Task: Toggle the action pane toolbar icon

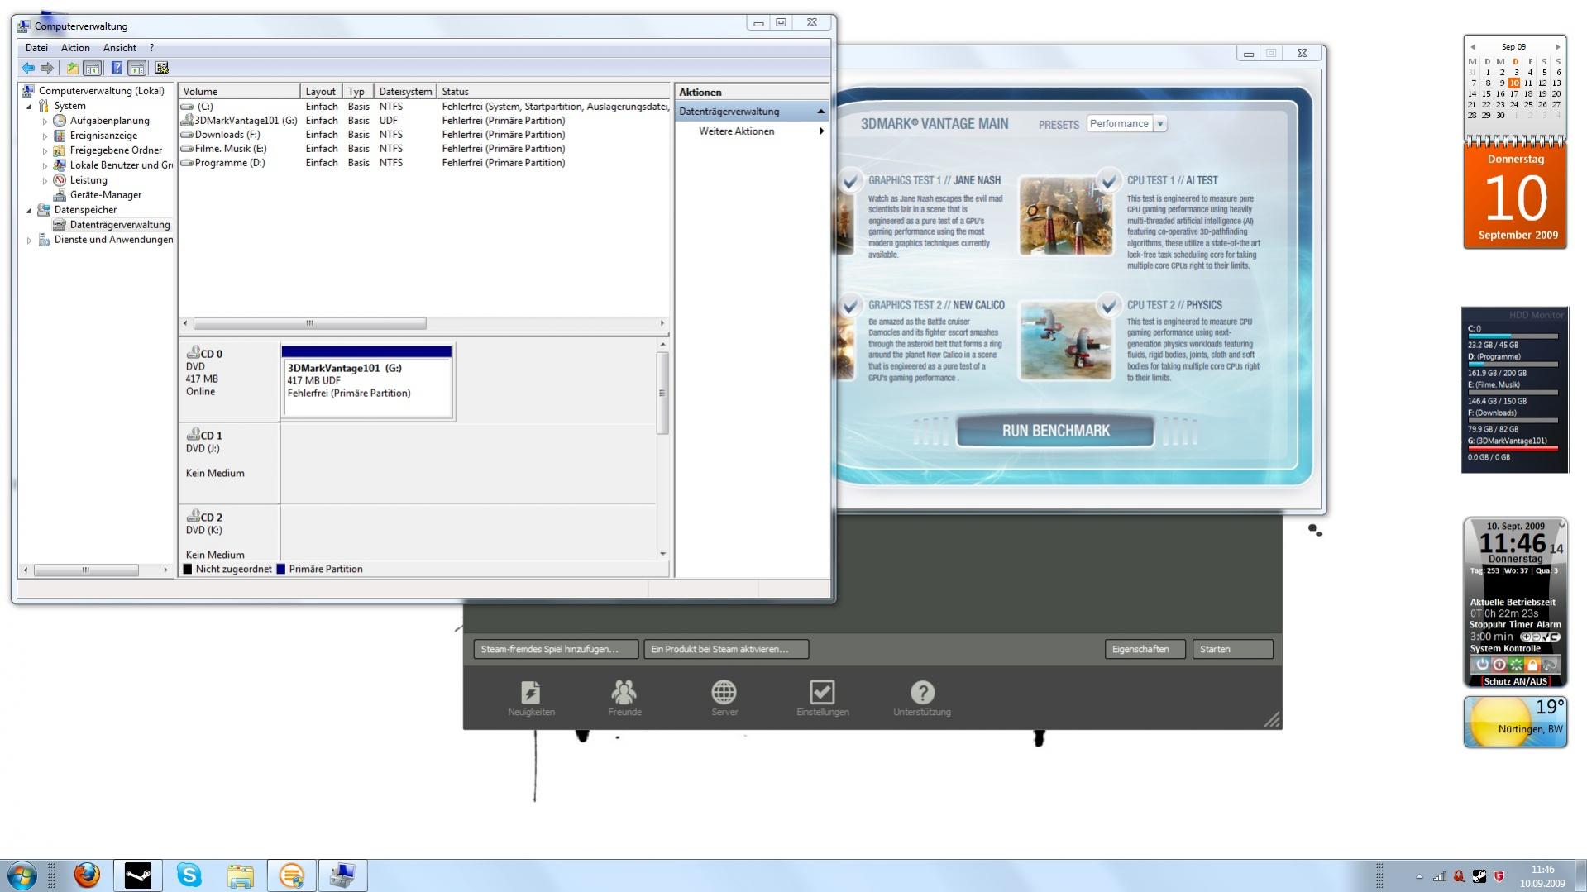Action: [x=137, y=68]
